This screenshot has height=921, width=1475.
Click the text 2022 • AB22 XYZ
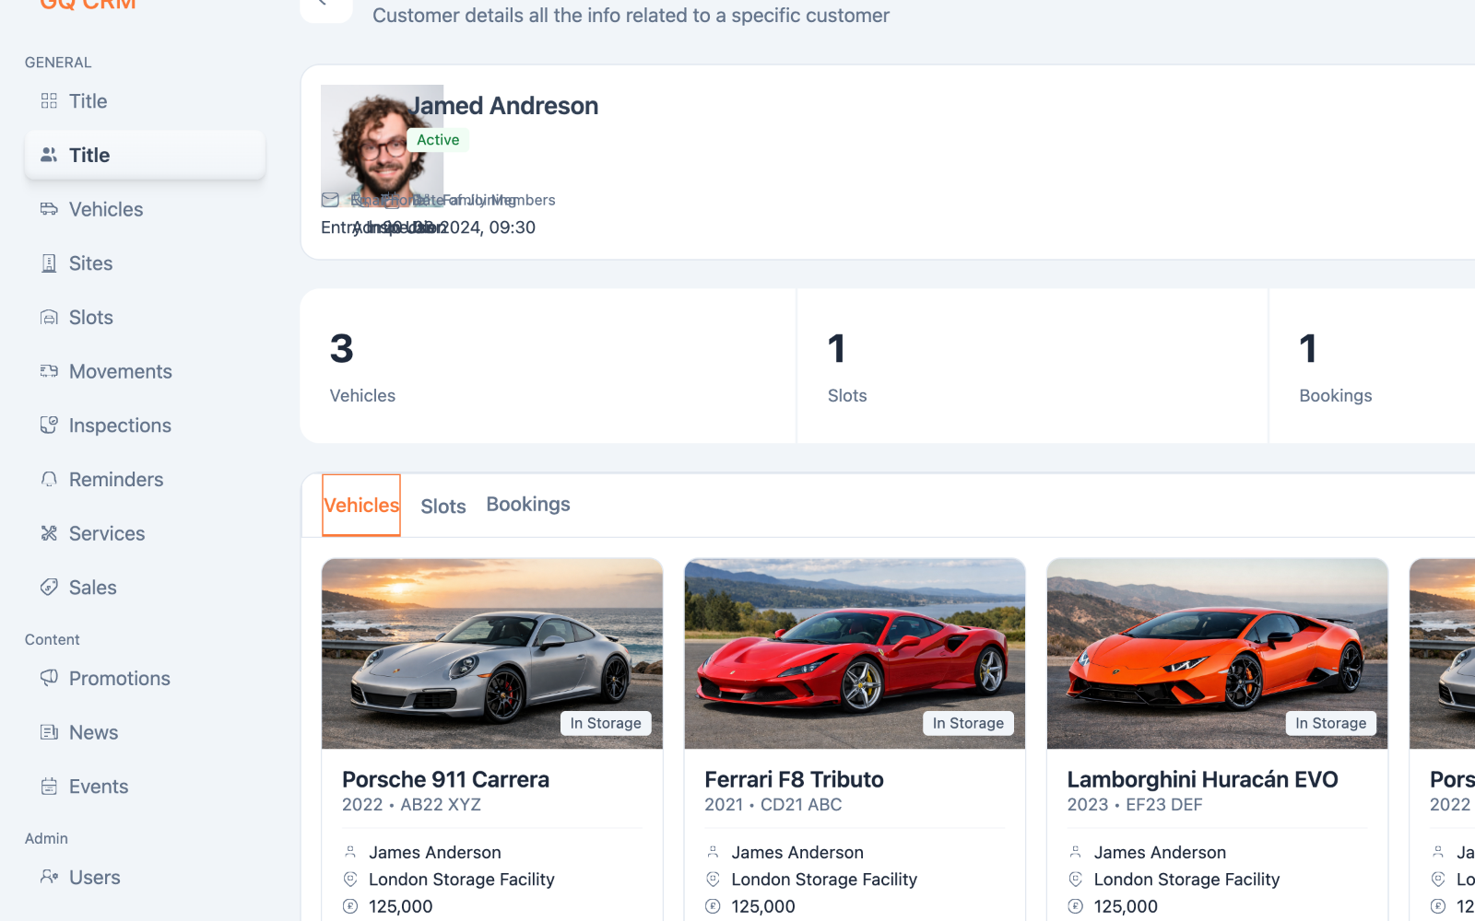(x=411, y=805)
